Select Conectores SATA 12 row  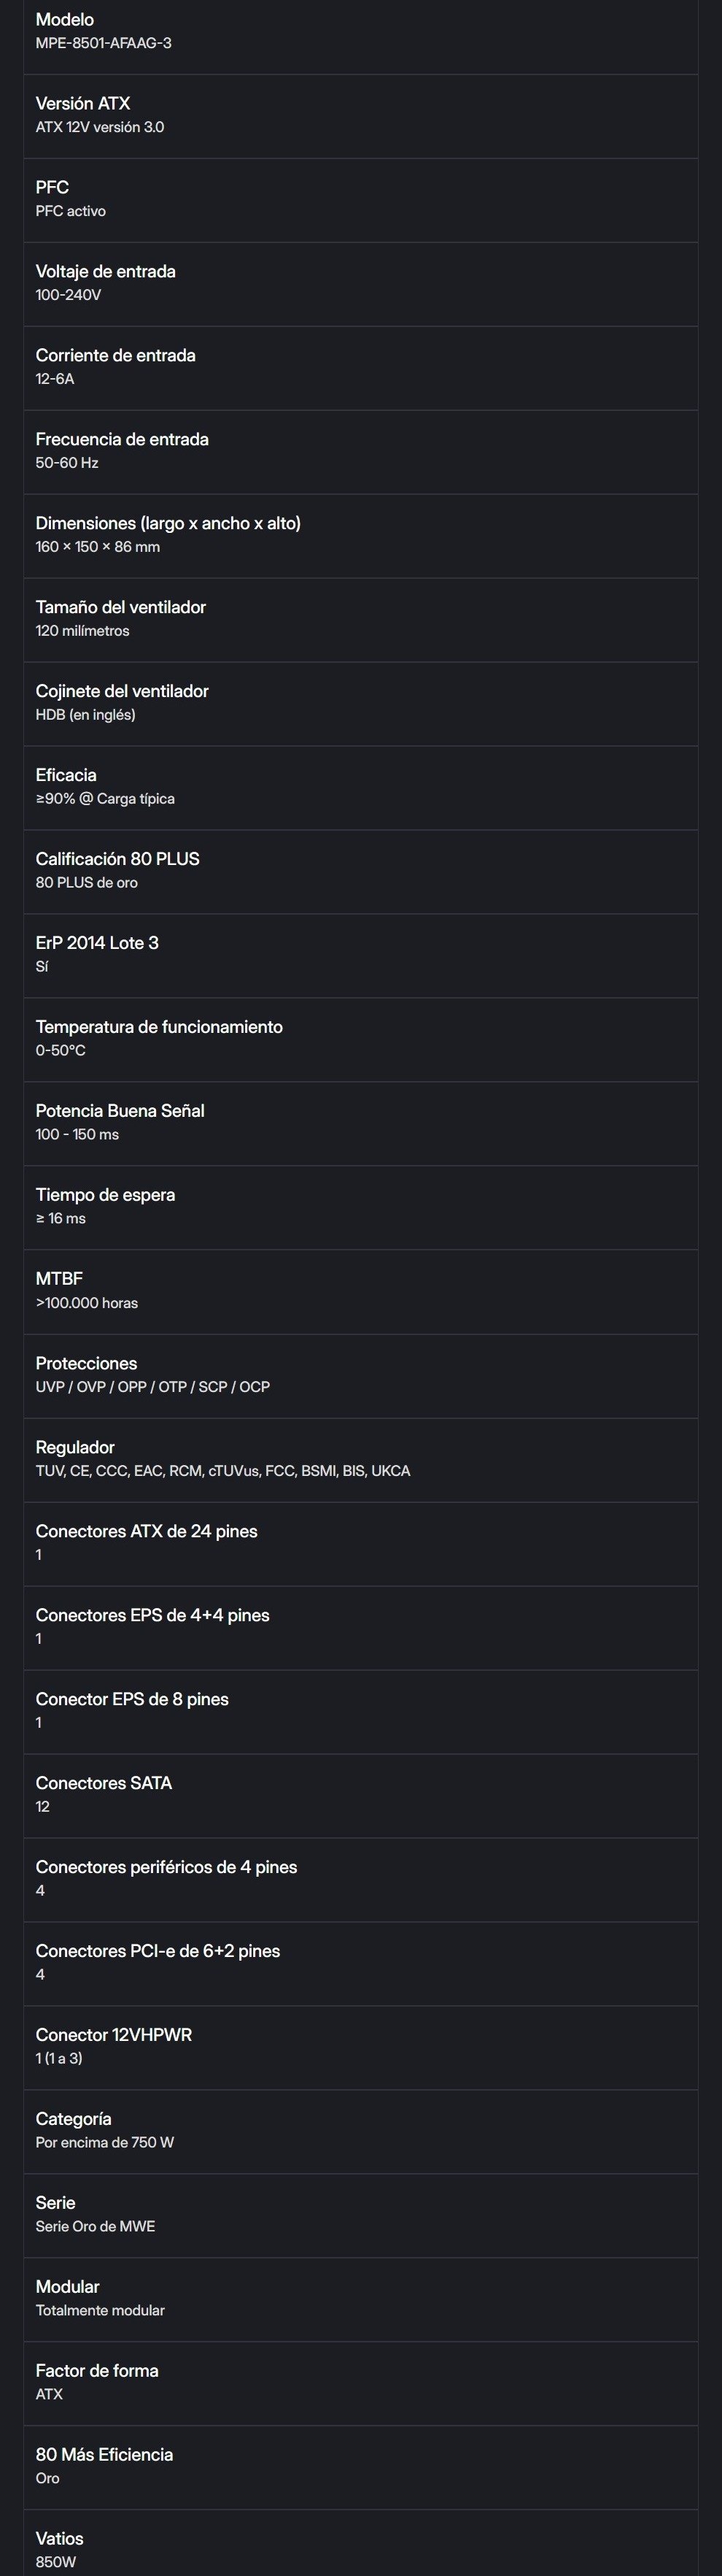pyautogui.click(x=360, y=1796)
